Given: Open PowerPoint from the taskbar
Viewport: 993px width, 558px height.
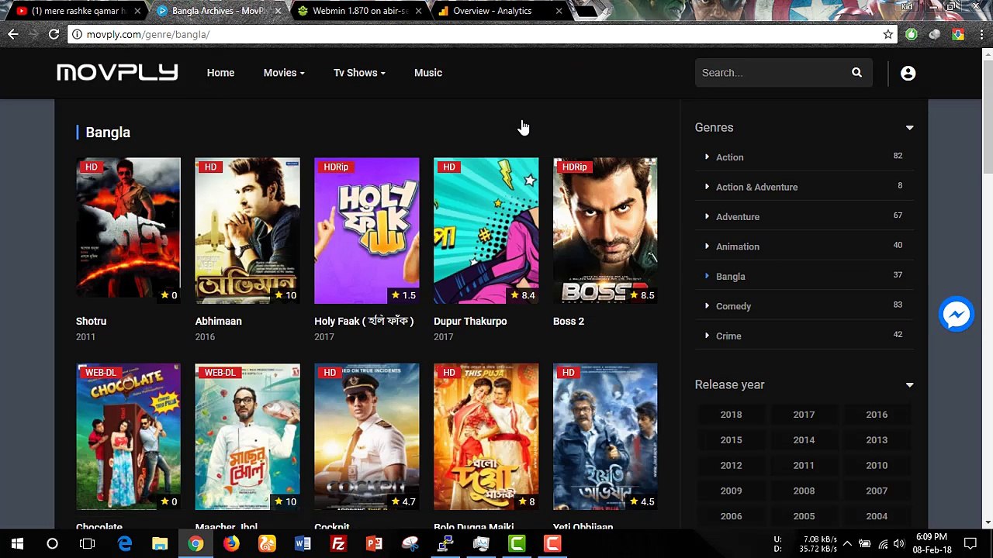Looking at the screenshot, I should pos(374,543).
